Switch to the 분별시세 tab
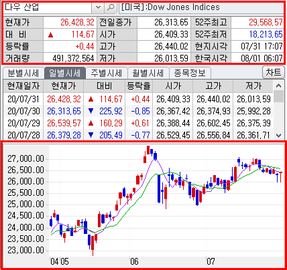Screen dimensions: 287x270 point(23,73)
